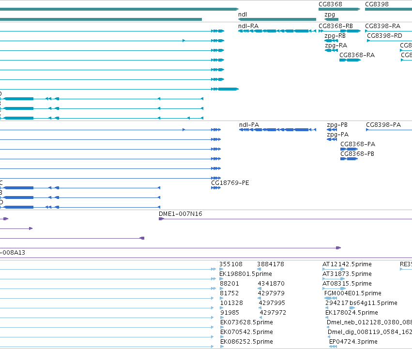The height and width of the screenshot is (349, 412).
Task: Select the CG8398-RA transcript label
Action: point(382,26)
